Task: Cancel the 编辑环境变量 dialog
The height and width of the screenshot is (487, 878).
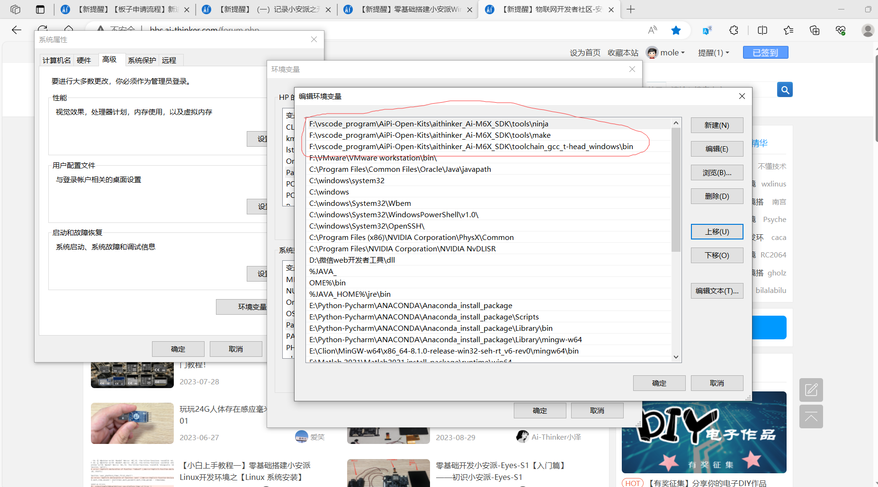Action: 717,383
